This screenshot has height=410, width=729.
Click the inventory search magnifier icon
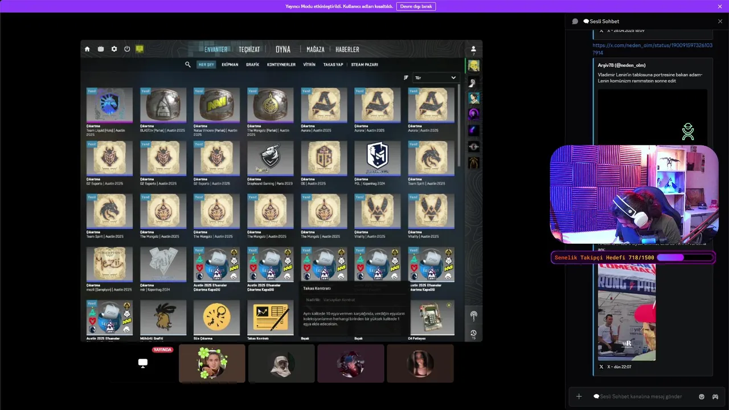(188, 64)
